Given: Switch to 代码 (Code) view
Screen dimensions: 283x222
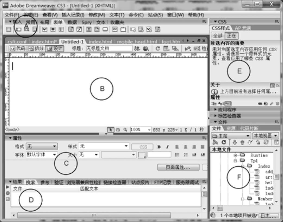Looking at the screenshot, I should click(18, 48).
